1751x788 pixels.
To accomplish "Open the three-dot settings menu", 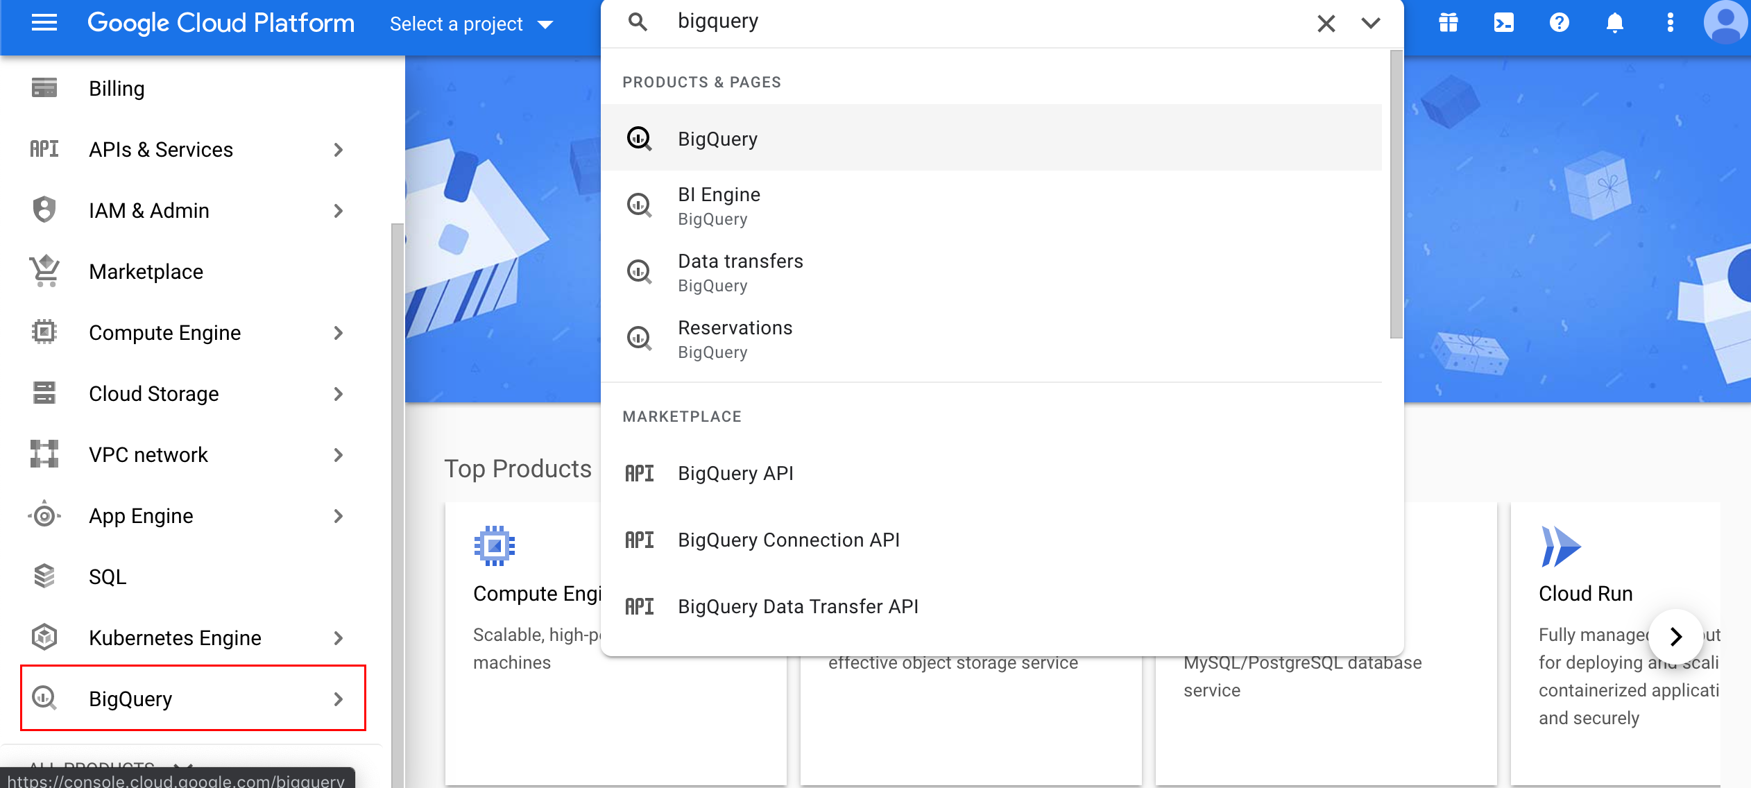I will coord(1670,23).
